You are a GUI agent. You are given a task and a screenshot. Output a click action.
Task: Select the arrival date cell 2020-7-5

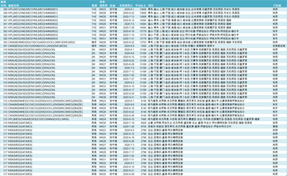click(x=129, y=24)
